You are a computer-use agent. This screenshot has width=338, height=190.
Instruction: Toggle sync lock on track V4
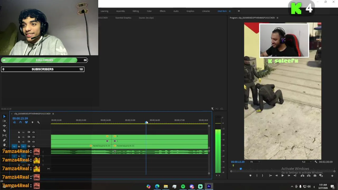click(x=29, y=132)
